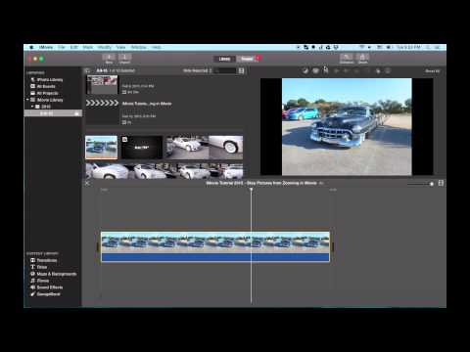Click the Enhance button in the toolbar

pos(347,59)
